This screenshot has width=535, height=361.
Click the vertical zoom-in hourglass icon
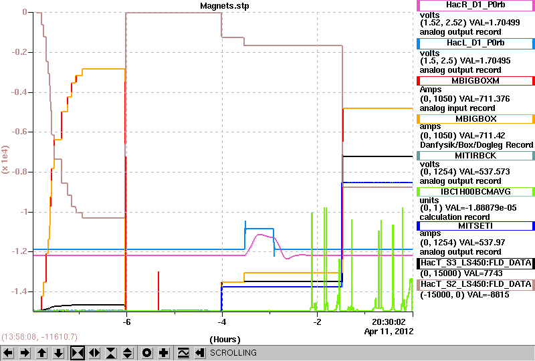point(111,353)
